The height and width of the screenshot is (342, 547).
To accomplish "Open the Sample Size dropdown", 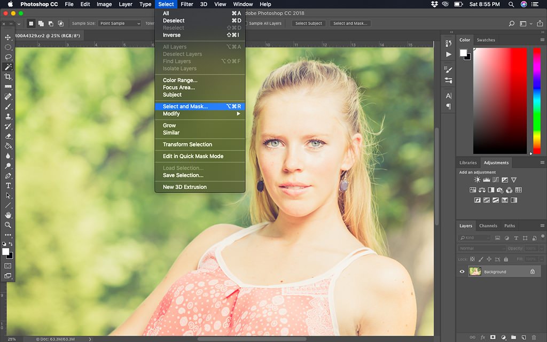I will (119, 24).
